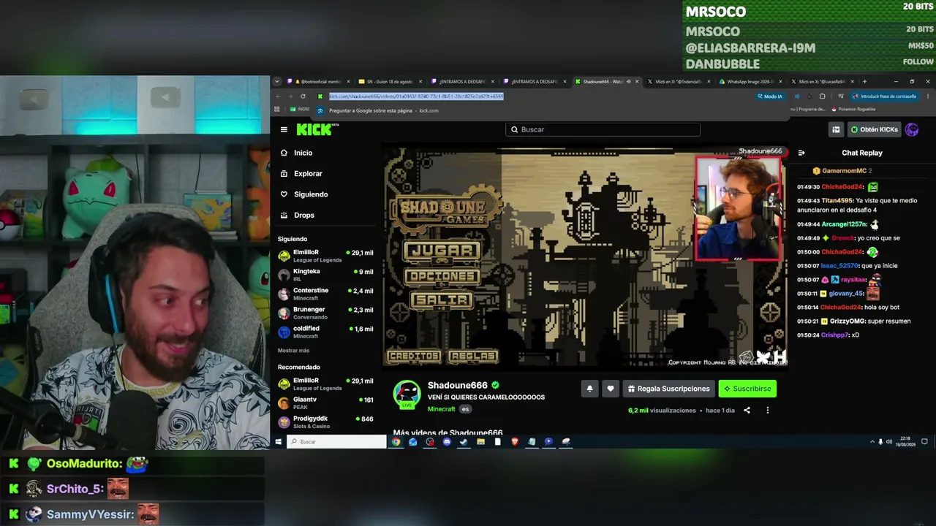This screenshot has width=936, height=526.
Task: Click the GamermomMC pinned chat entry
Action: 842,171
